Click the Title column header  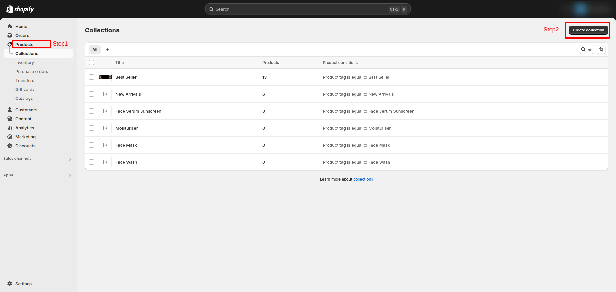[119, 63]
